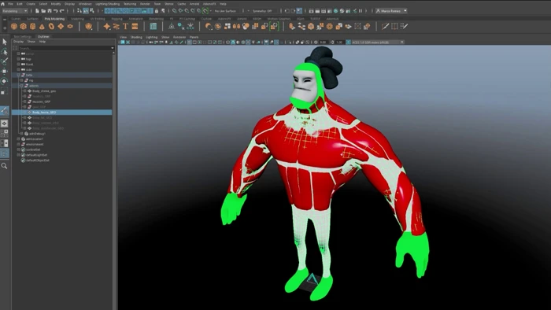Select the Paint Selection tool in toolbox
This screenshot has height=310, width=551.
(5, 62)
